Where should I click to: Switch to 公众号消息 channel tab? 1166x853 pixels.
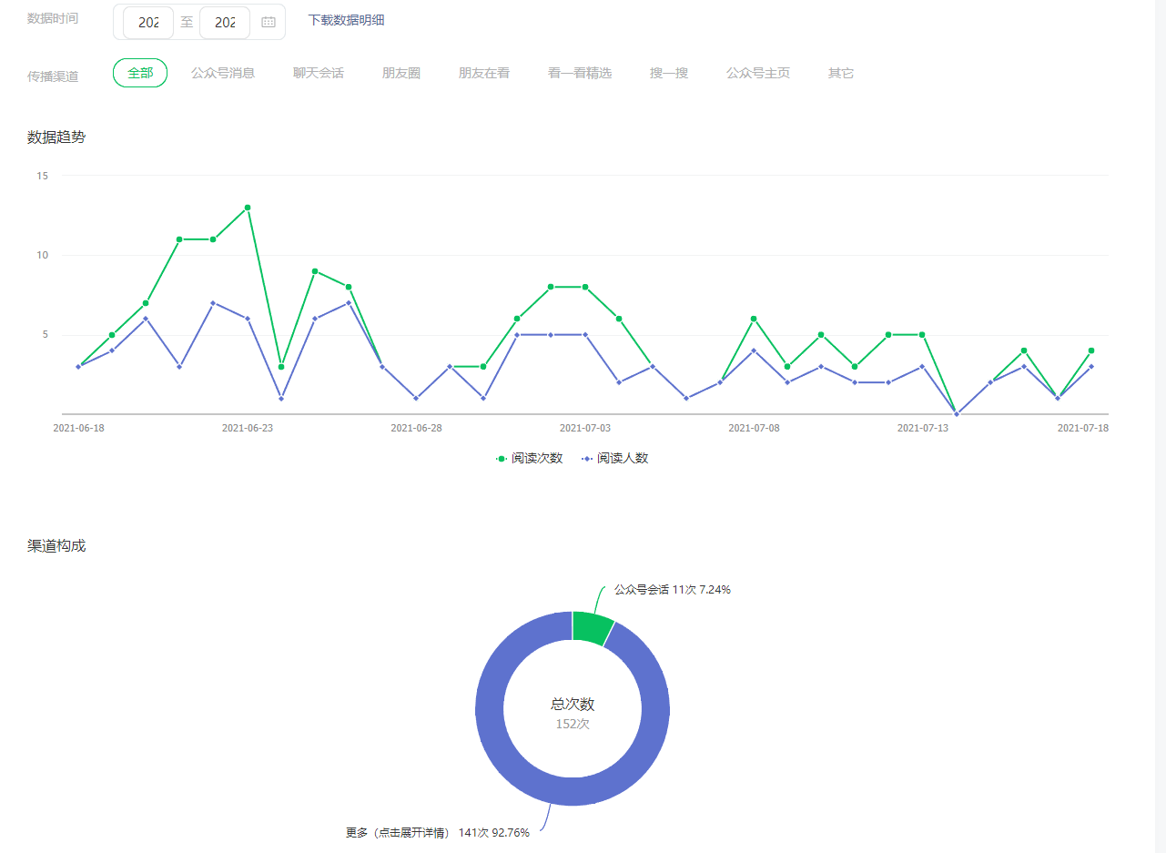223,73
